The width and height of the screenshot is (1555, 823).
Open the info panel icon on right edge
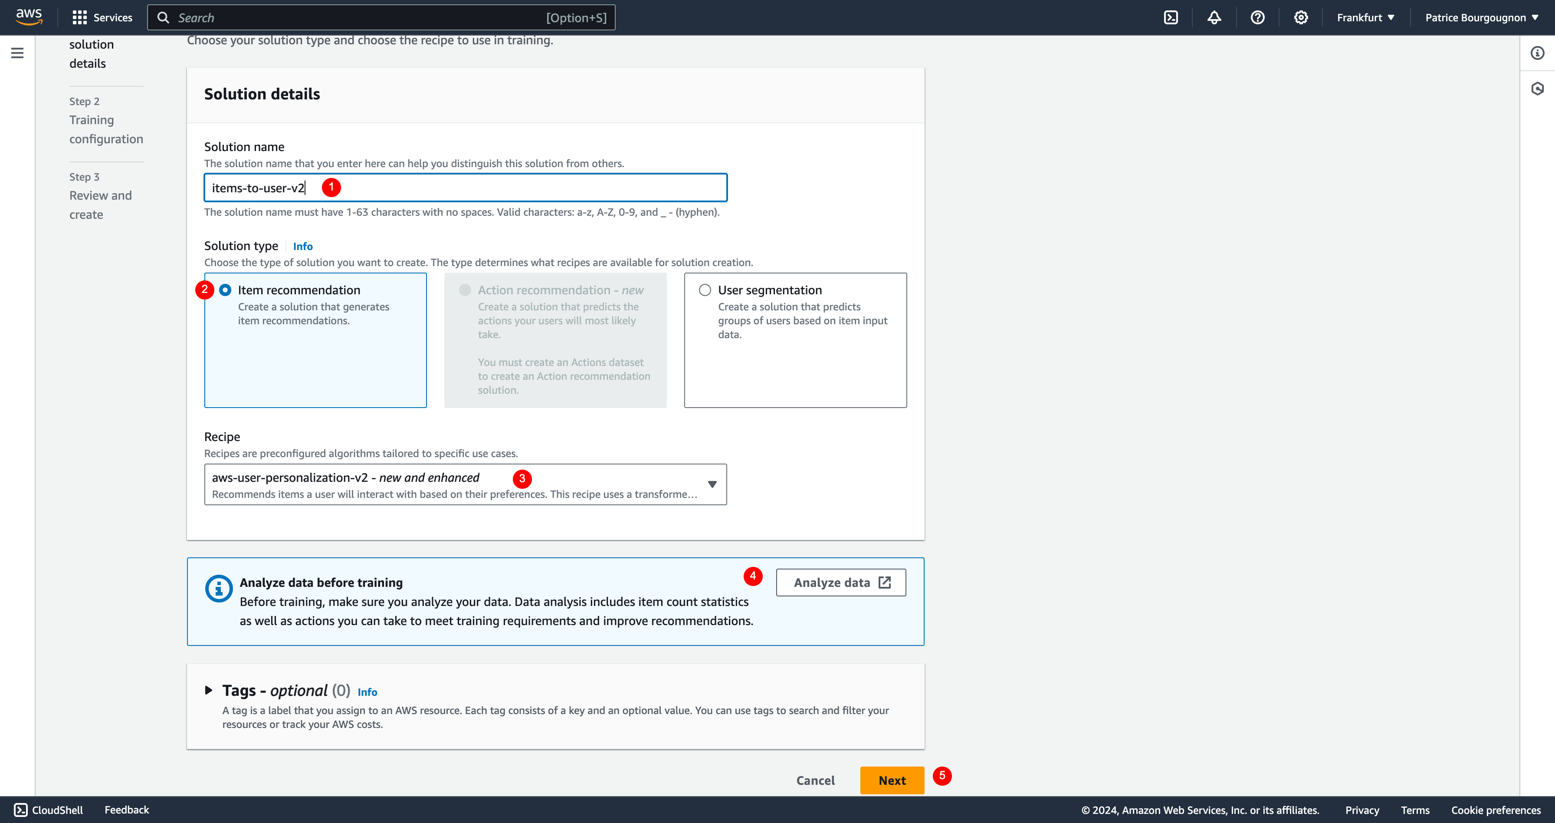coord(1538,53)
